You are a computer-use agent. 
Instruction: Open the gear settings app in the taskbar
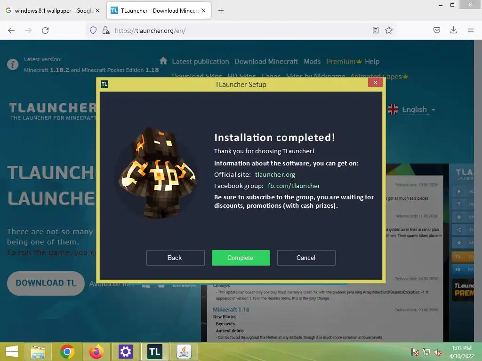(x=125, y=352)
